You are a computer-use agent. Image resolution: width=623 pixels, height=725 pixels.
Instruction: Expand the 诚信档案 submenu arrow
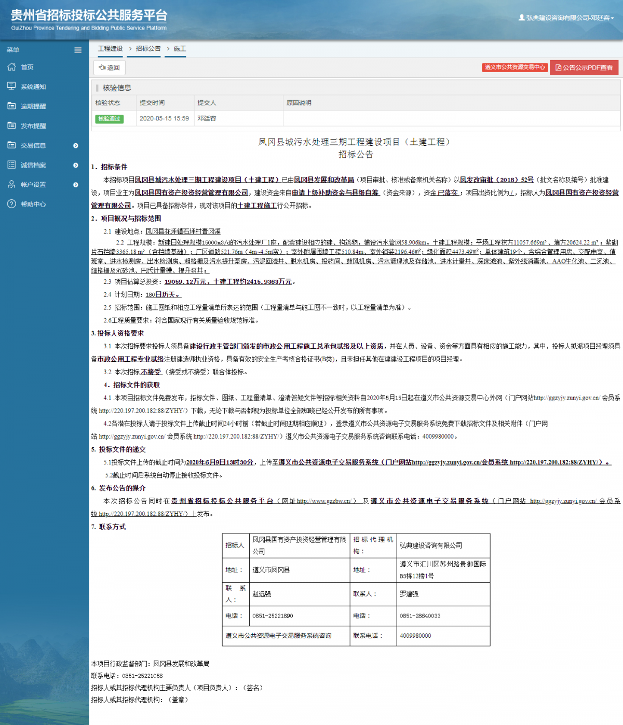76,165
